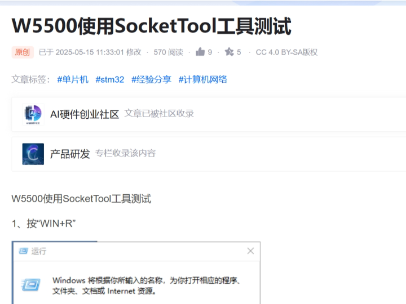The height and width of the screenshot is (304, 406).
Task: Open the #经验分享 tag
Action: click(x=151, y=79)
